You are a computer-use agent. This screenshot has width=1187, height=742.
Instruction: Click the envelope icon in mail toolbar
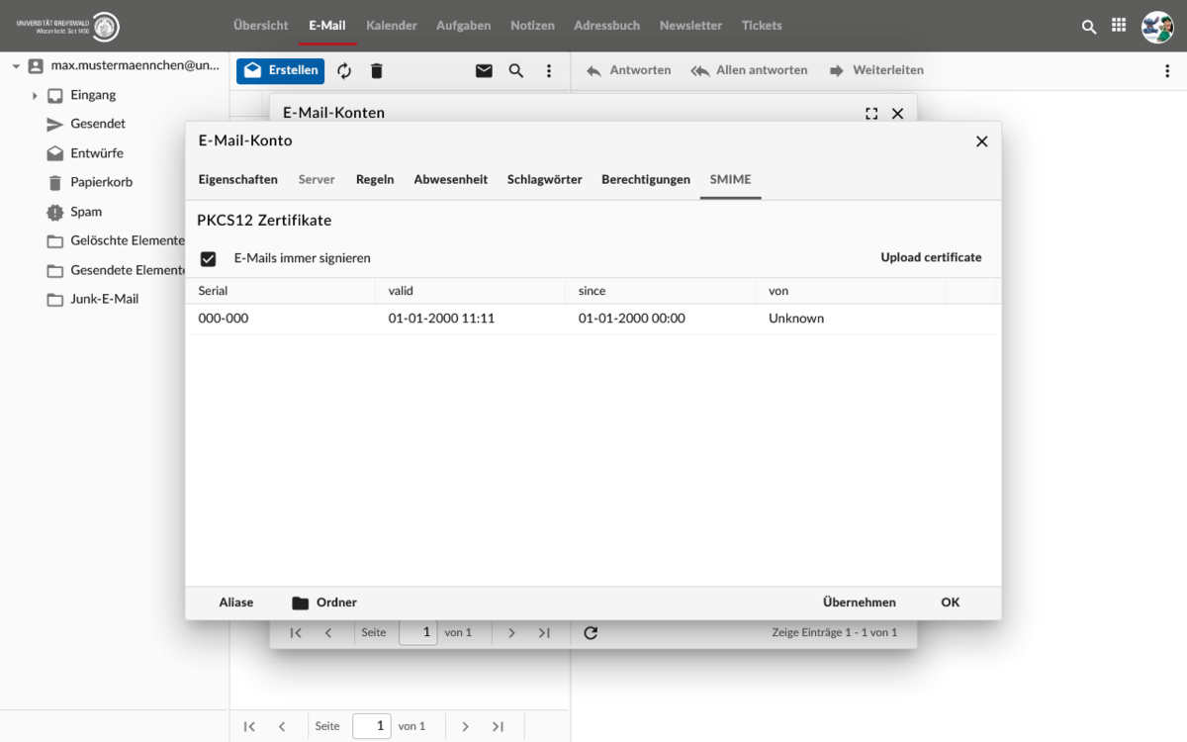tap(484, 71)
